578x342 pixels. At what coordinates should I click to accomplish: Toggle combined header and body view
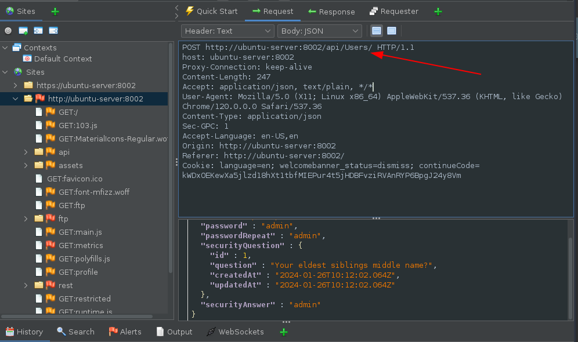[x=377, y=31]
